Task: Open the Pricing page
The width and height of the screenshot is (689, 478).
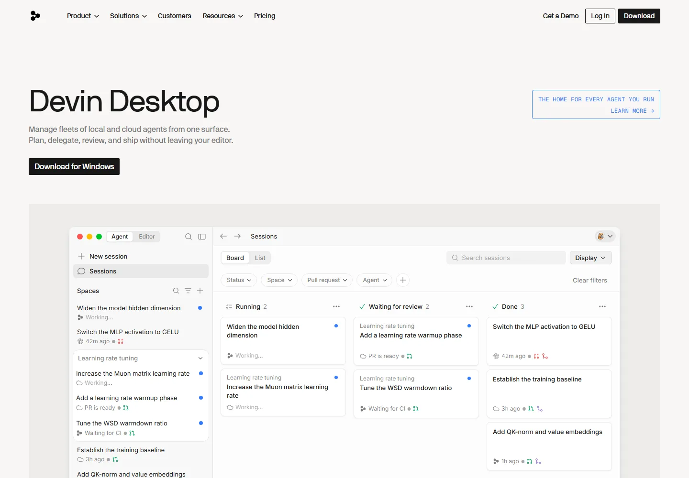Action: pos(265,16)
